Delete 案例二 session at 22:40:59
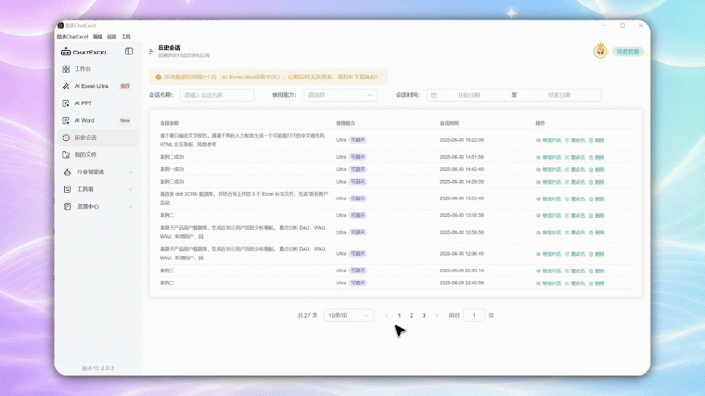The image size is (705, 396). (x=597, y=283)
